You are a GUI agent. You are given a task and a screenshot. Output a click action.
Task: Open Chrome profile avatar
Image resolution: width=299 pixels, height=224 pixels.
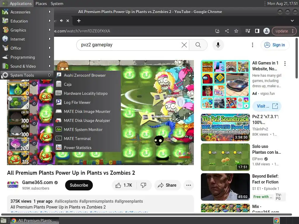pyautogui.click(x=266, y=31)
